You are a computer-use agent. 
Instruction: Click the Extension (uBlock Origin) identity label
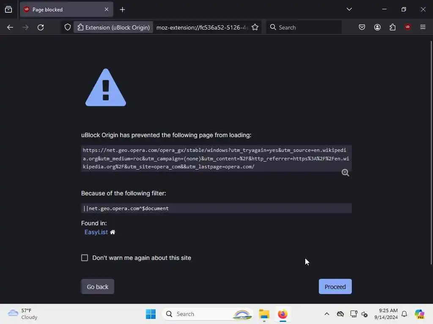[x=113, y=27]
